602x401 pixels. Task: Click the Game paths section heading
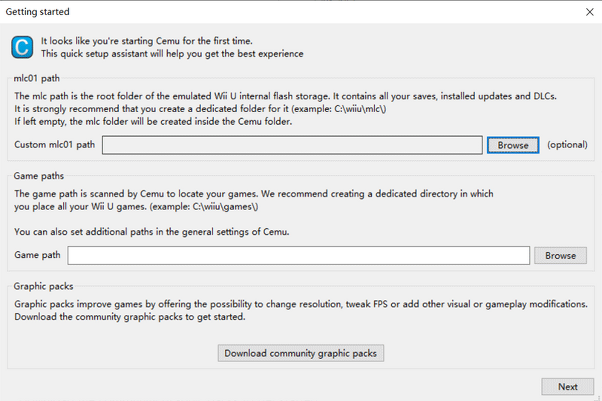point(39,176)
